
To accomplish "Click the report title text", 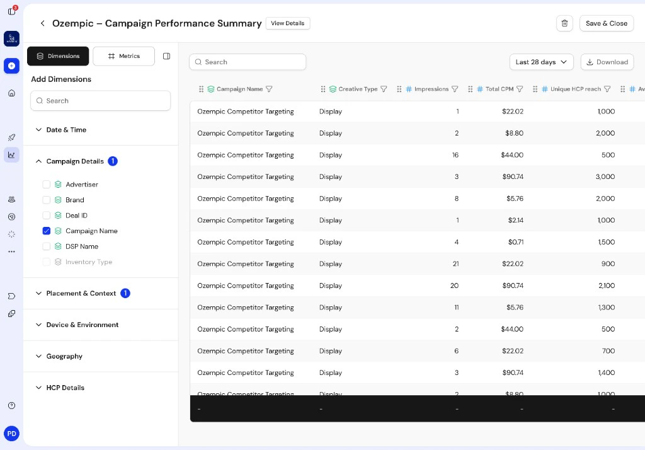I will click(157, 23).
